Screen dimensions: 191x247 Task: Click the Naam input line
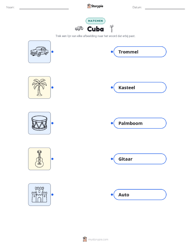point(44,8)
